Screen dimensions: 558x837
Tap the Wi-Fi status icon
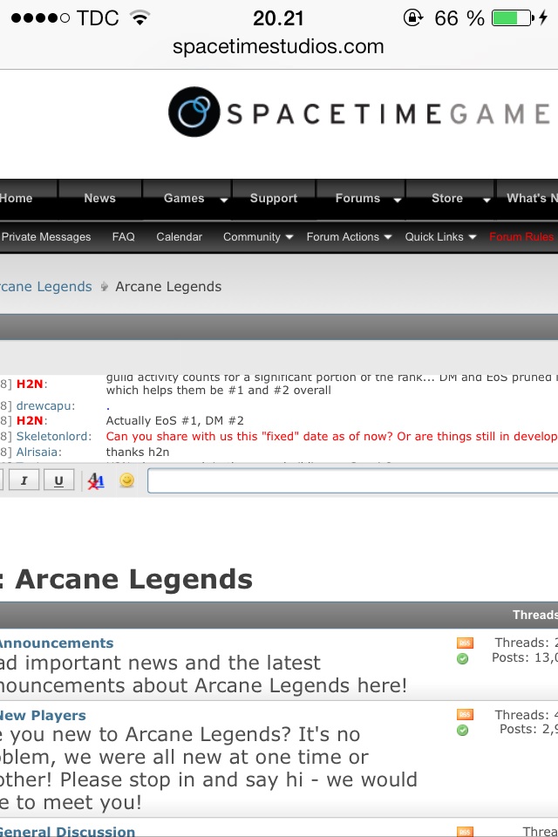(140, 18)
